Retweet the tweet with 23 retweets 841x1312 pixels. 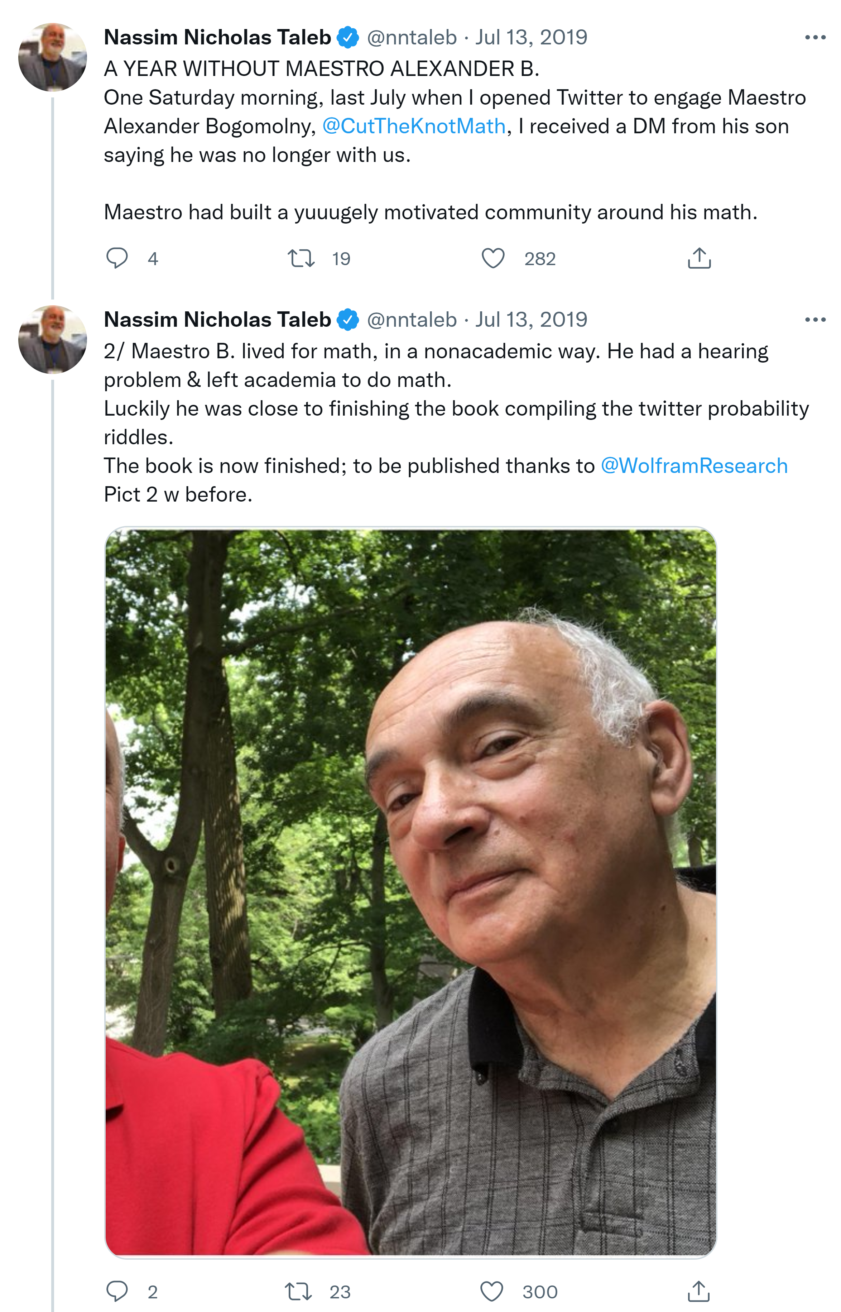pos(299,1291)
